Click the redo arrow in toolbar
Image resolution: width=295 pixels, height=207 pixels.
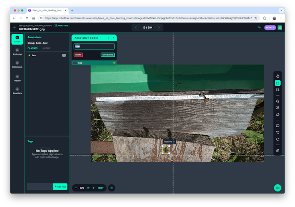tap(278, 139)
